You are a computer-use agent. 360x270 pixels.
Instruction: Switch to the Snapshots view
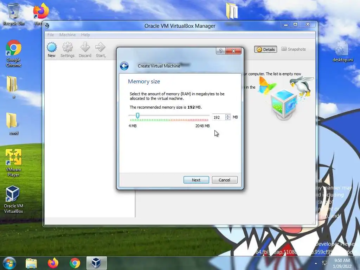click(x=294, y=49)
